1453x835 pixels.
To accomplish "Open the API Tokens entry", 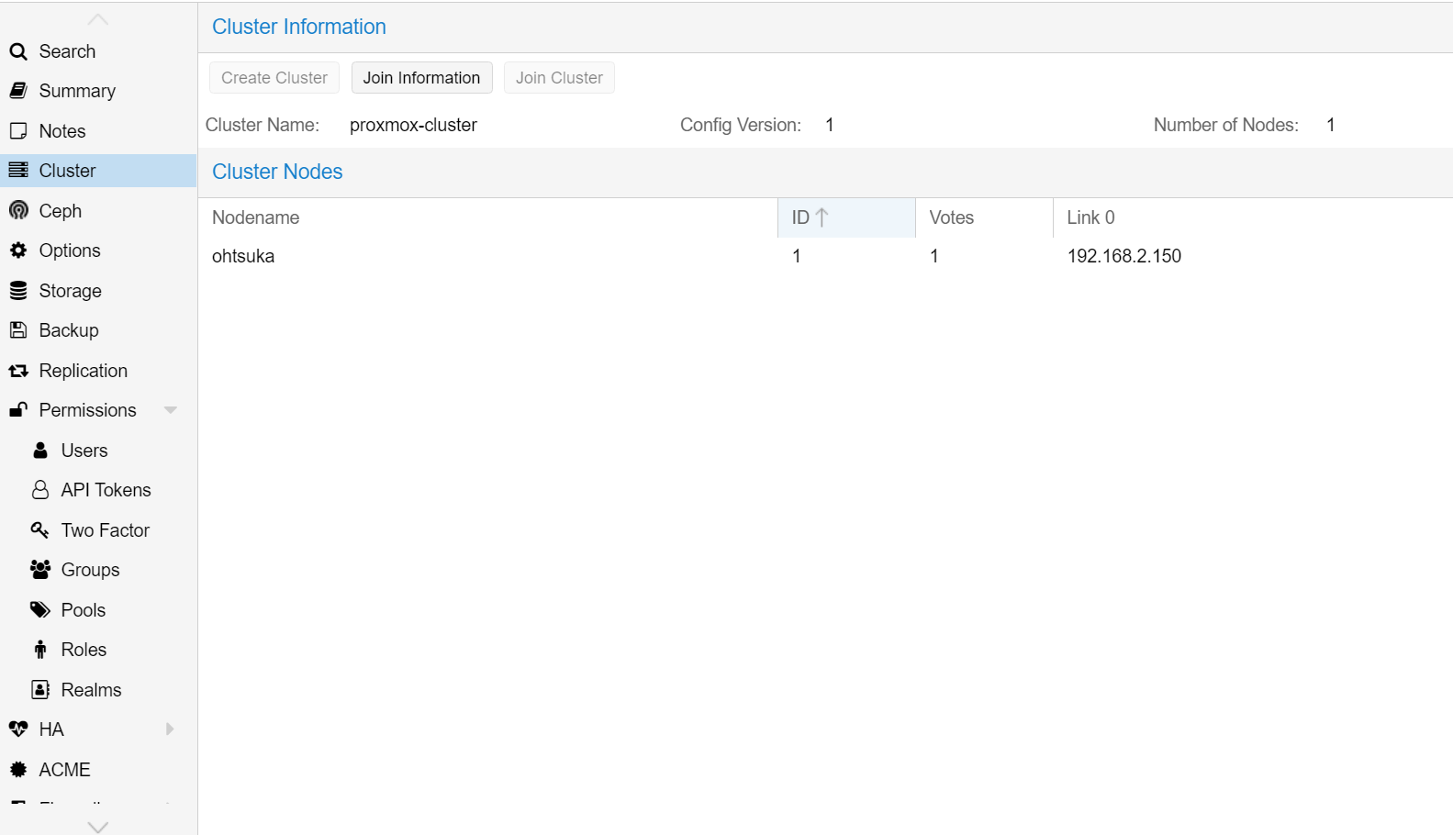I will point(98,490).
